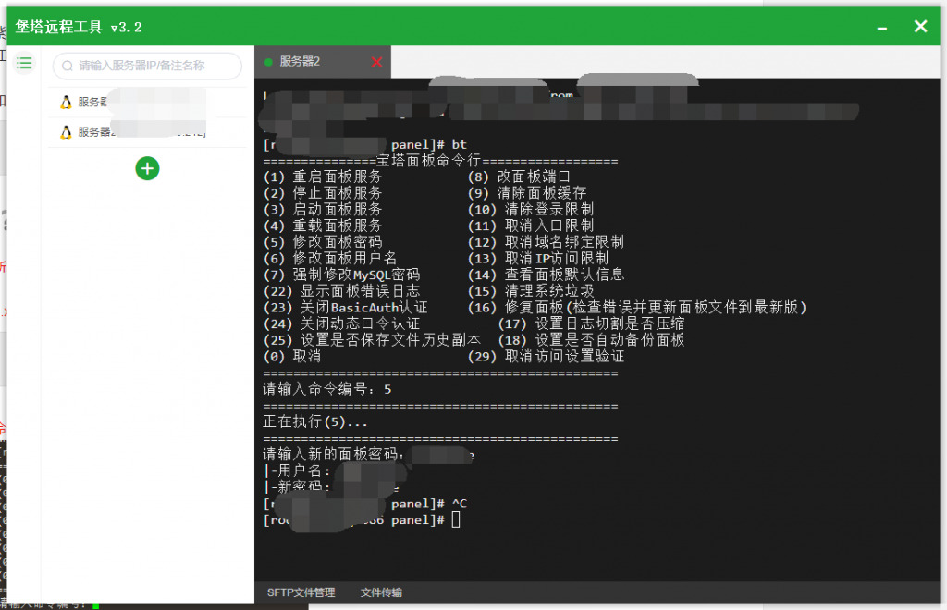Click the (5) 修改面板密码 menu line
Screen dimensions: 947x610
click(323, 242)
